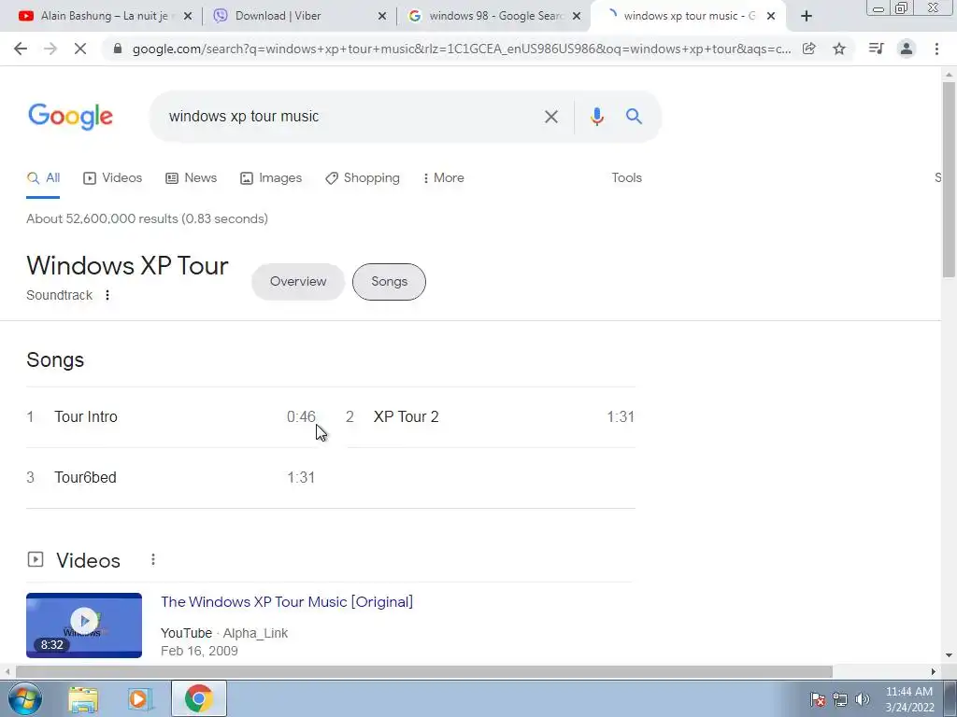This screenshot has width=957, height=717.
Task: Click the horizontal scrollbar thumb
Action: pos(424,671)
